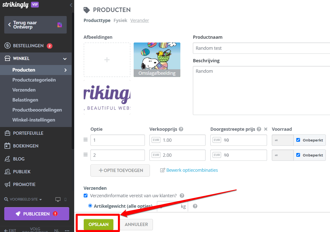
Task: Click the stock field of option 2
Action: [283, 155]
